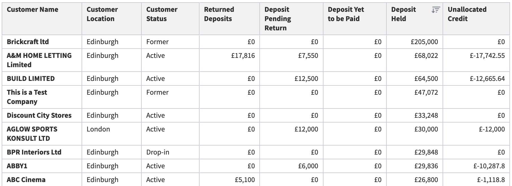This screenshot has width=512, height=186.
Task: Select the ABC Cinema customer
Action: (x=26, y=180)
